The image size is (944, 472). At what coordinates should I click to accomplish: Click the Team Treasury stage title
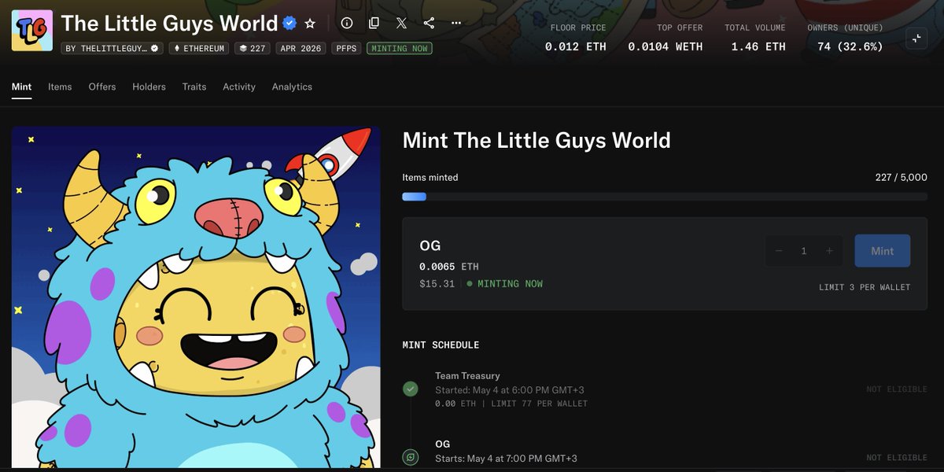[x=467, y=376]
